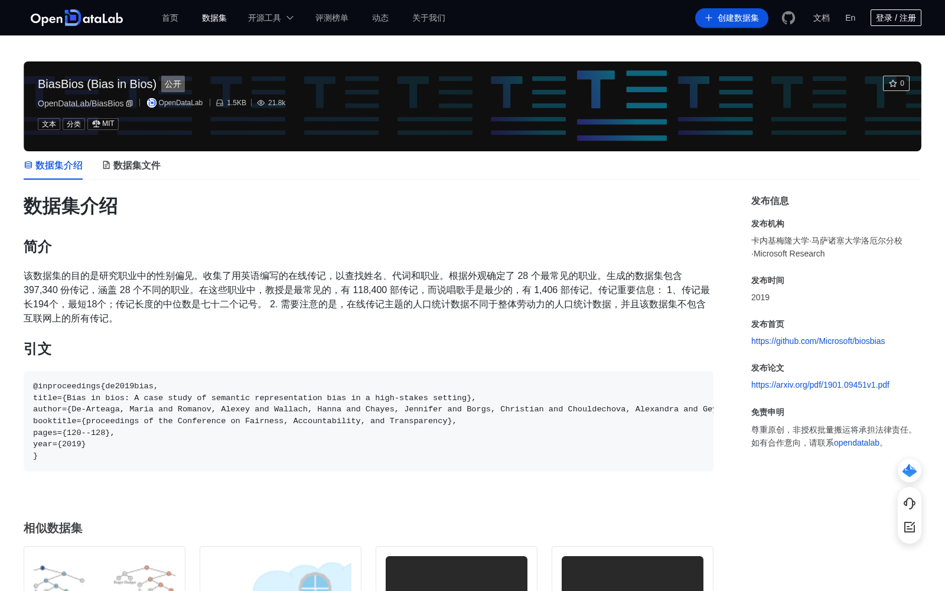
Task: Click the BiasBios (Bias in Bios) title
Action: (x=97, y=84)
